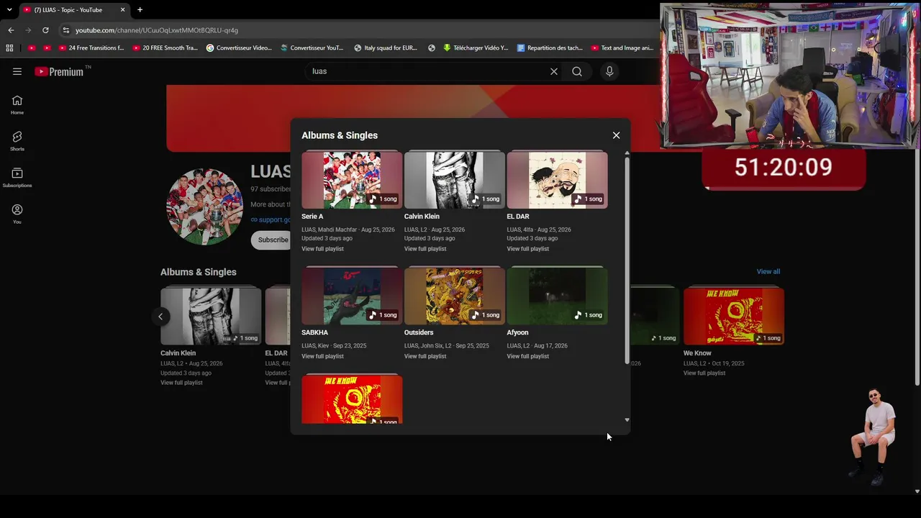Viewport: 921px width, 518px height.
Task: Open the Text and Image animation bookmark
Action: click(622, 48)
